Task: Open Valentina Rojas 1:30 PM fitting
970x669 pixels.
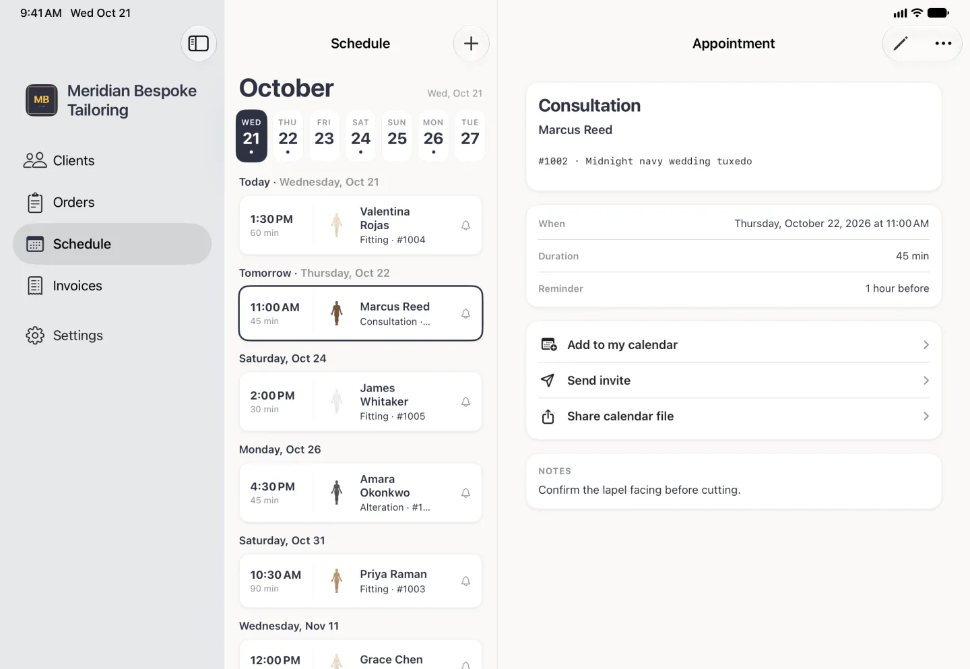Action: pos(360,226)
